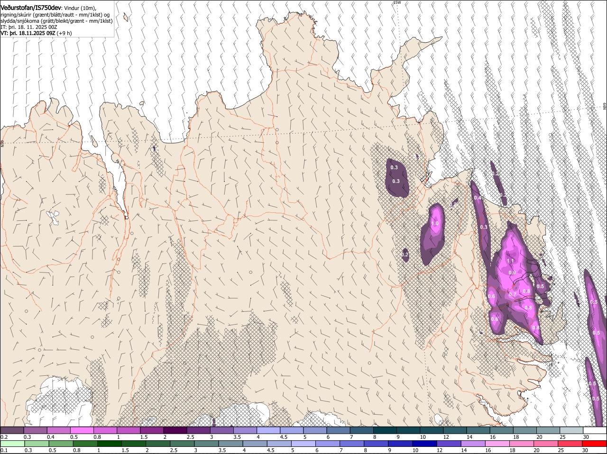Screen dimensions: 607x454
Task: Pick the pink 18 swatch in the rain legend
Action: coord(522,444)
